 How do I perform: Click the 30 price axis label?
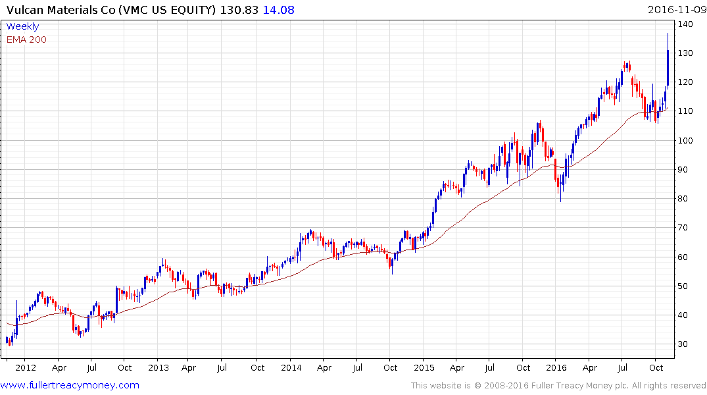(x=683, y=344)
